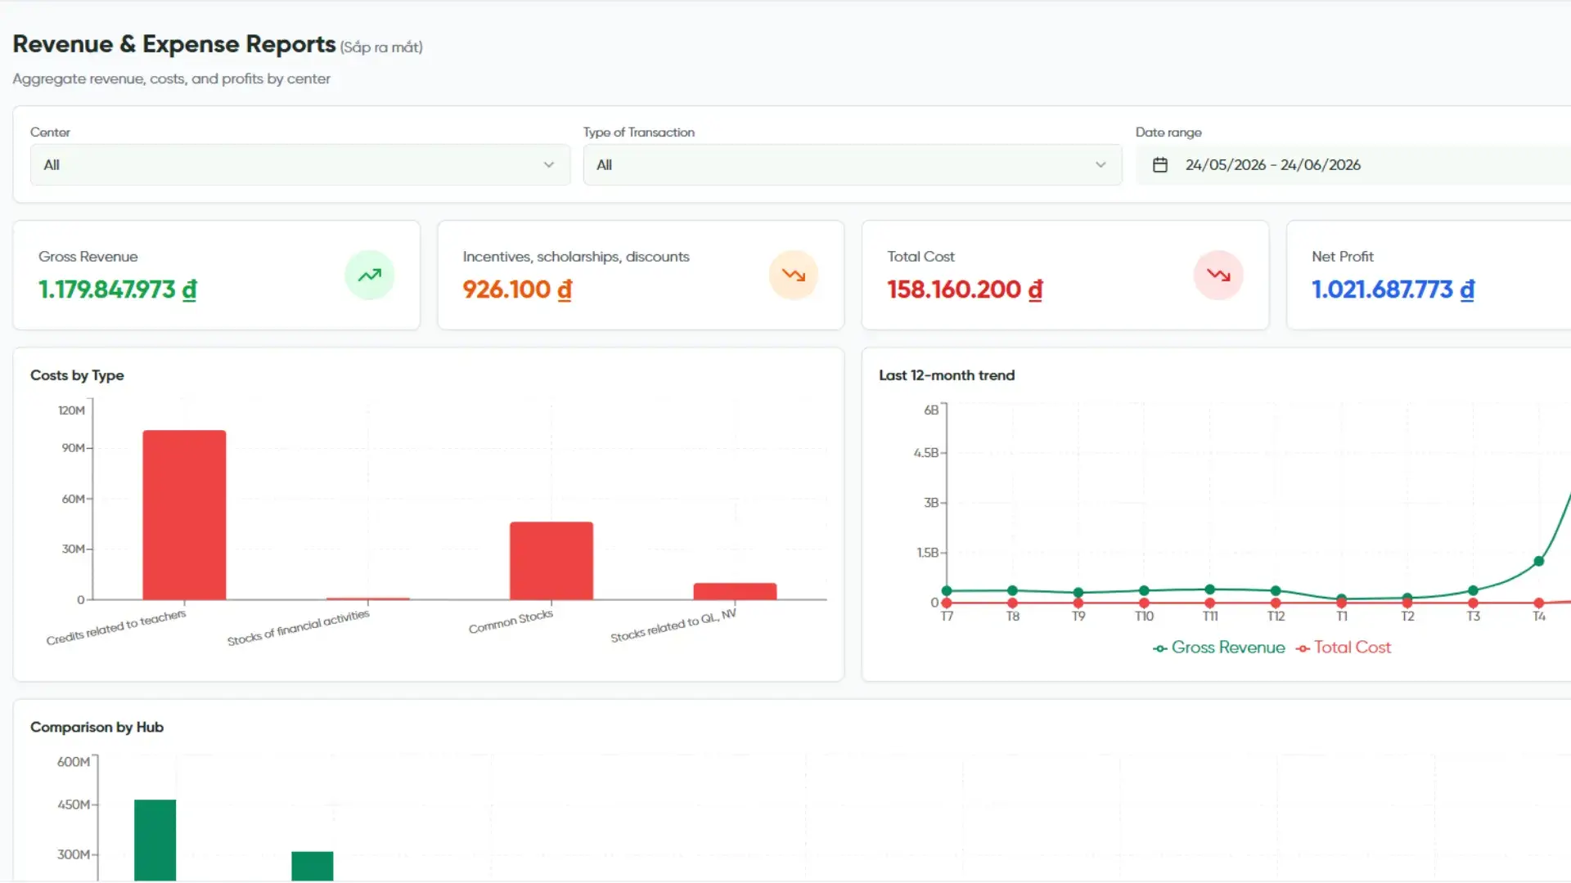
Task: Expand the Center dropdown
Action: click(299, 165)
